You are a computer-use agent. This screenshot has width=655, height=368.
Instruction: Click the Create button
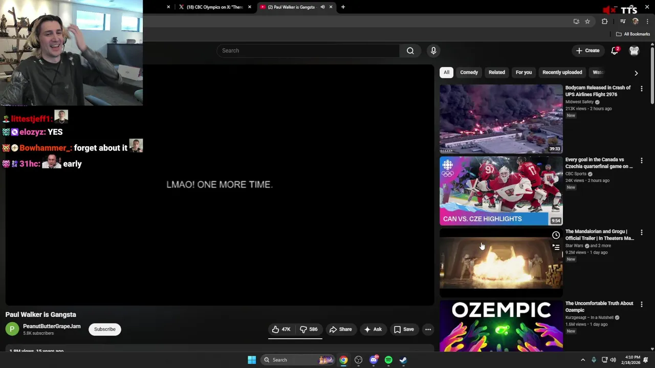[587, 51]
